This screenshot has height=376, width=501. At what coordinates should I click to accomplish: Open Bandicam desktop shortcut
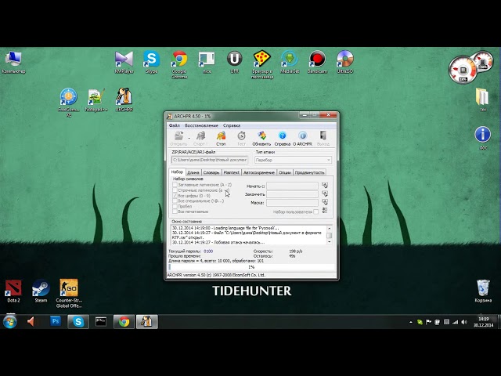pos(317,62)
